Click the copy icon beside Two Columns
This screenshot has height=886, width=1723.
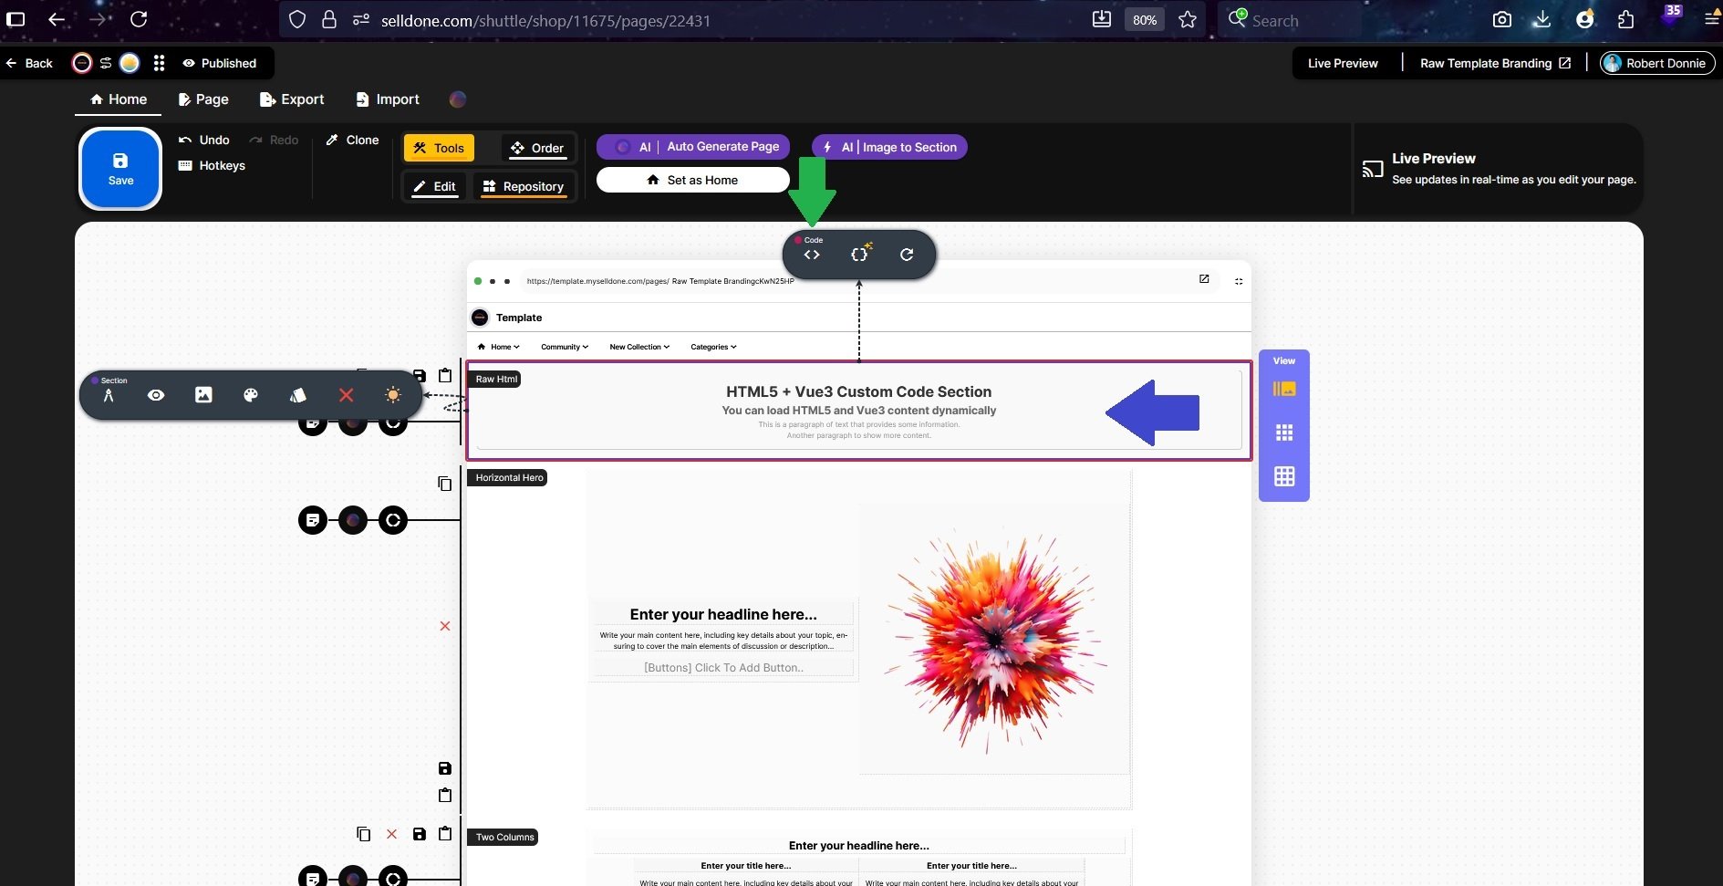click(363, 834)
